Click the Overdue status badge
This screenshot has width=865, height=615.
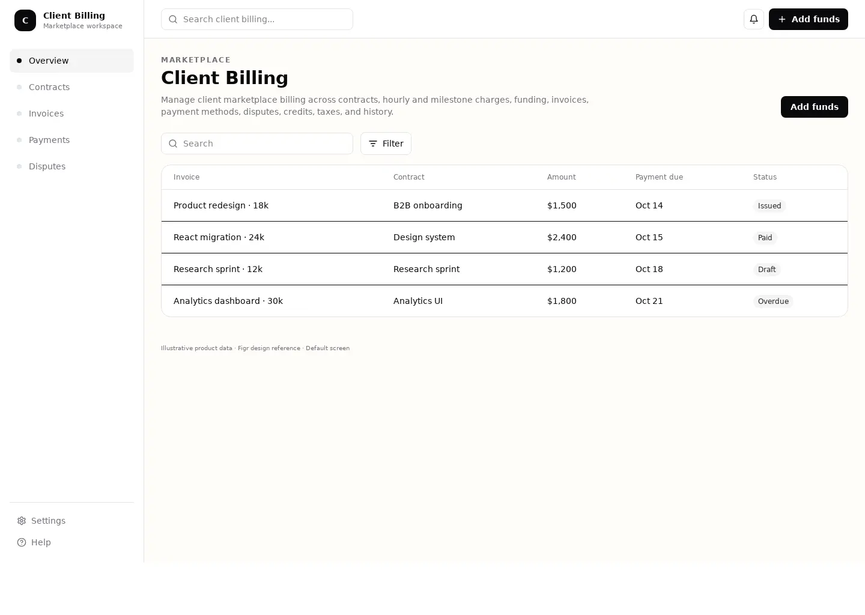coord(773,301)
